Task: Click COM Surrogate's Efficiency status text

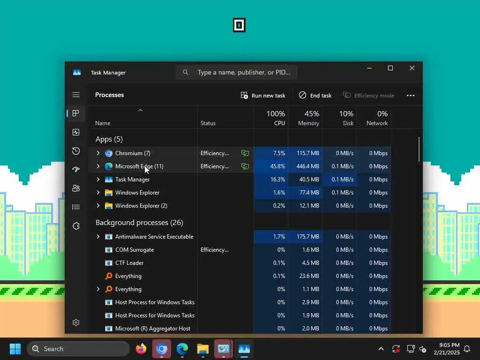Action: [215, 250]
